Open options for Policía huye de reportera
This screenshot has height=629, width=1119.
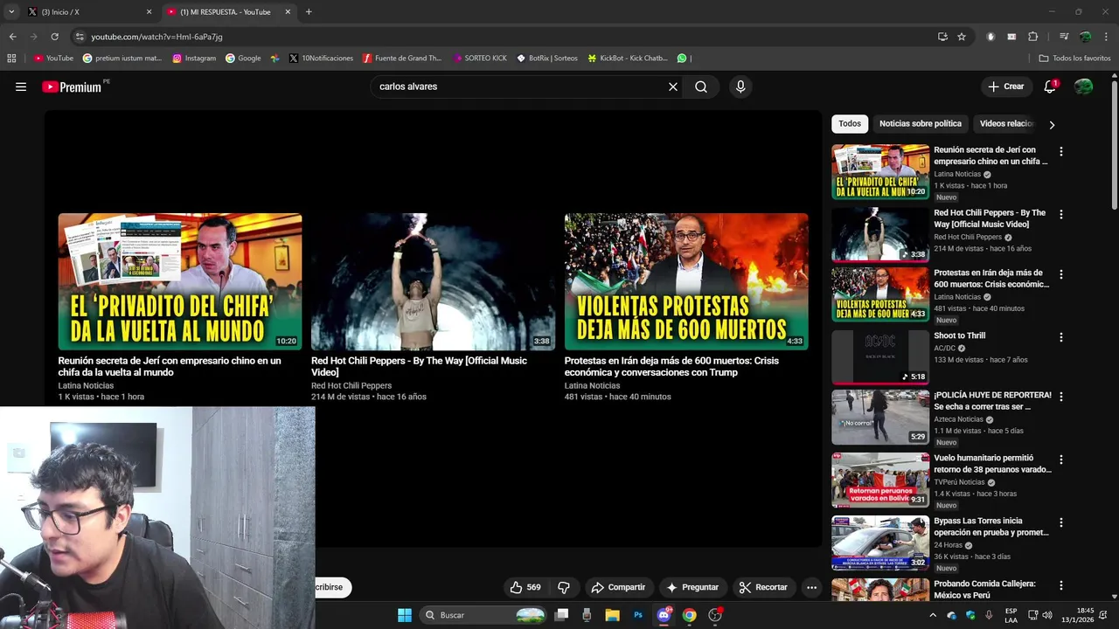(x=1061, y=397)
